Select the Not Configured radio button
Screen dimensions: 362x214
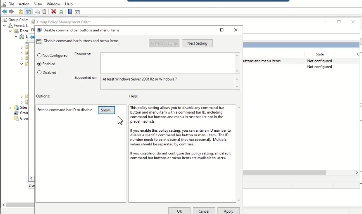(x=39, y=55)
